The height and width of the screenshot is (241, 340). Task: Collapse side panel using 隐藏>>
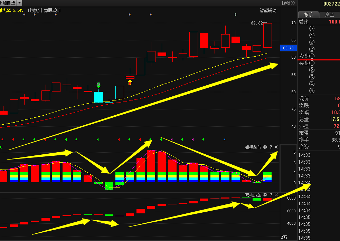click(289, 3)
